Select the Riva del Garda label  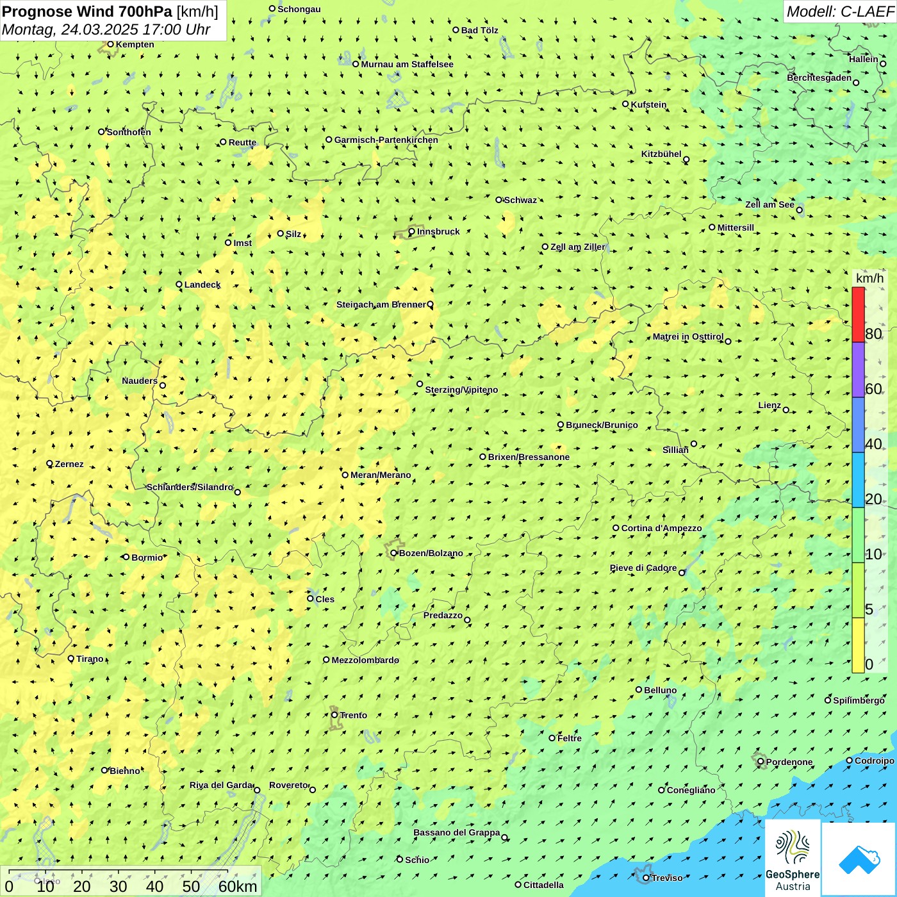coord(221,785)
